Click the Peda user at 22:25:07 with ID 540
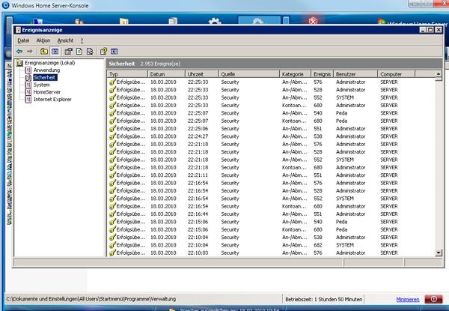Image resolution: width=449 pixels, height=311 pixels. point(342,113)
